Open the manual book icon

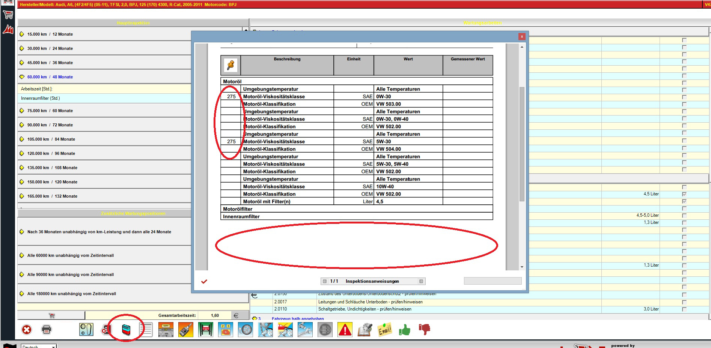tap(365, 330)
